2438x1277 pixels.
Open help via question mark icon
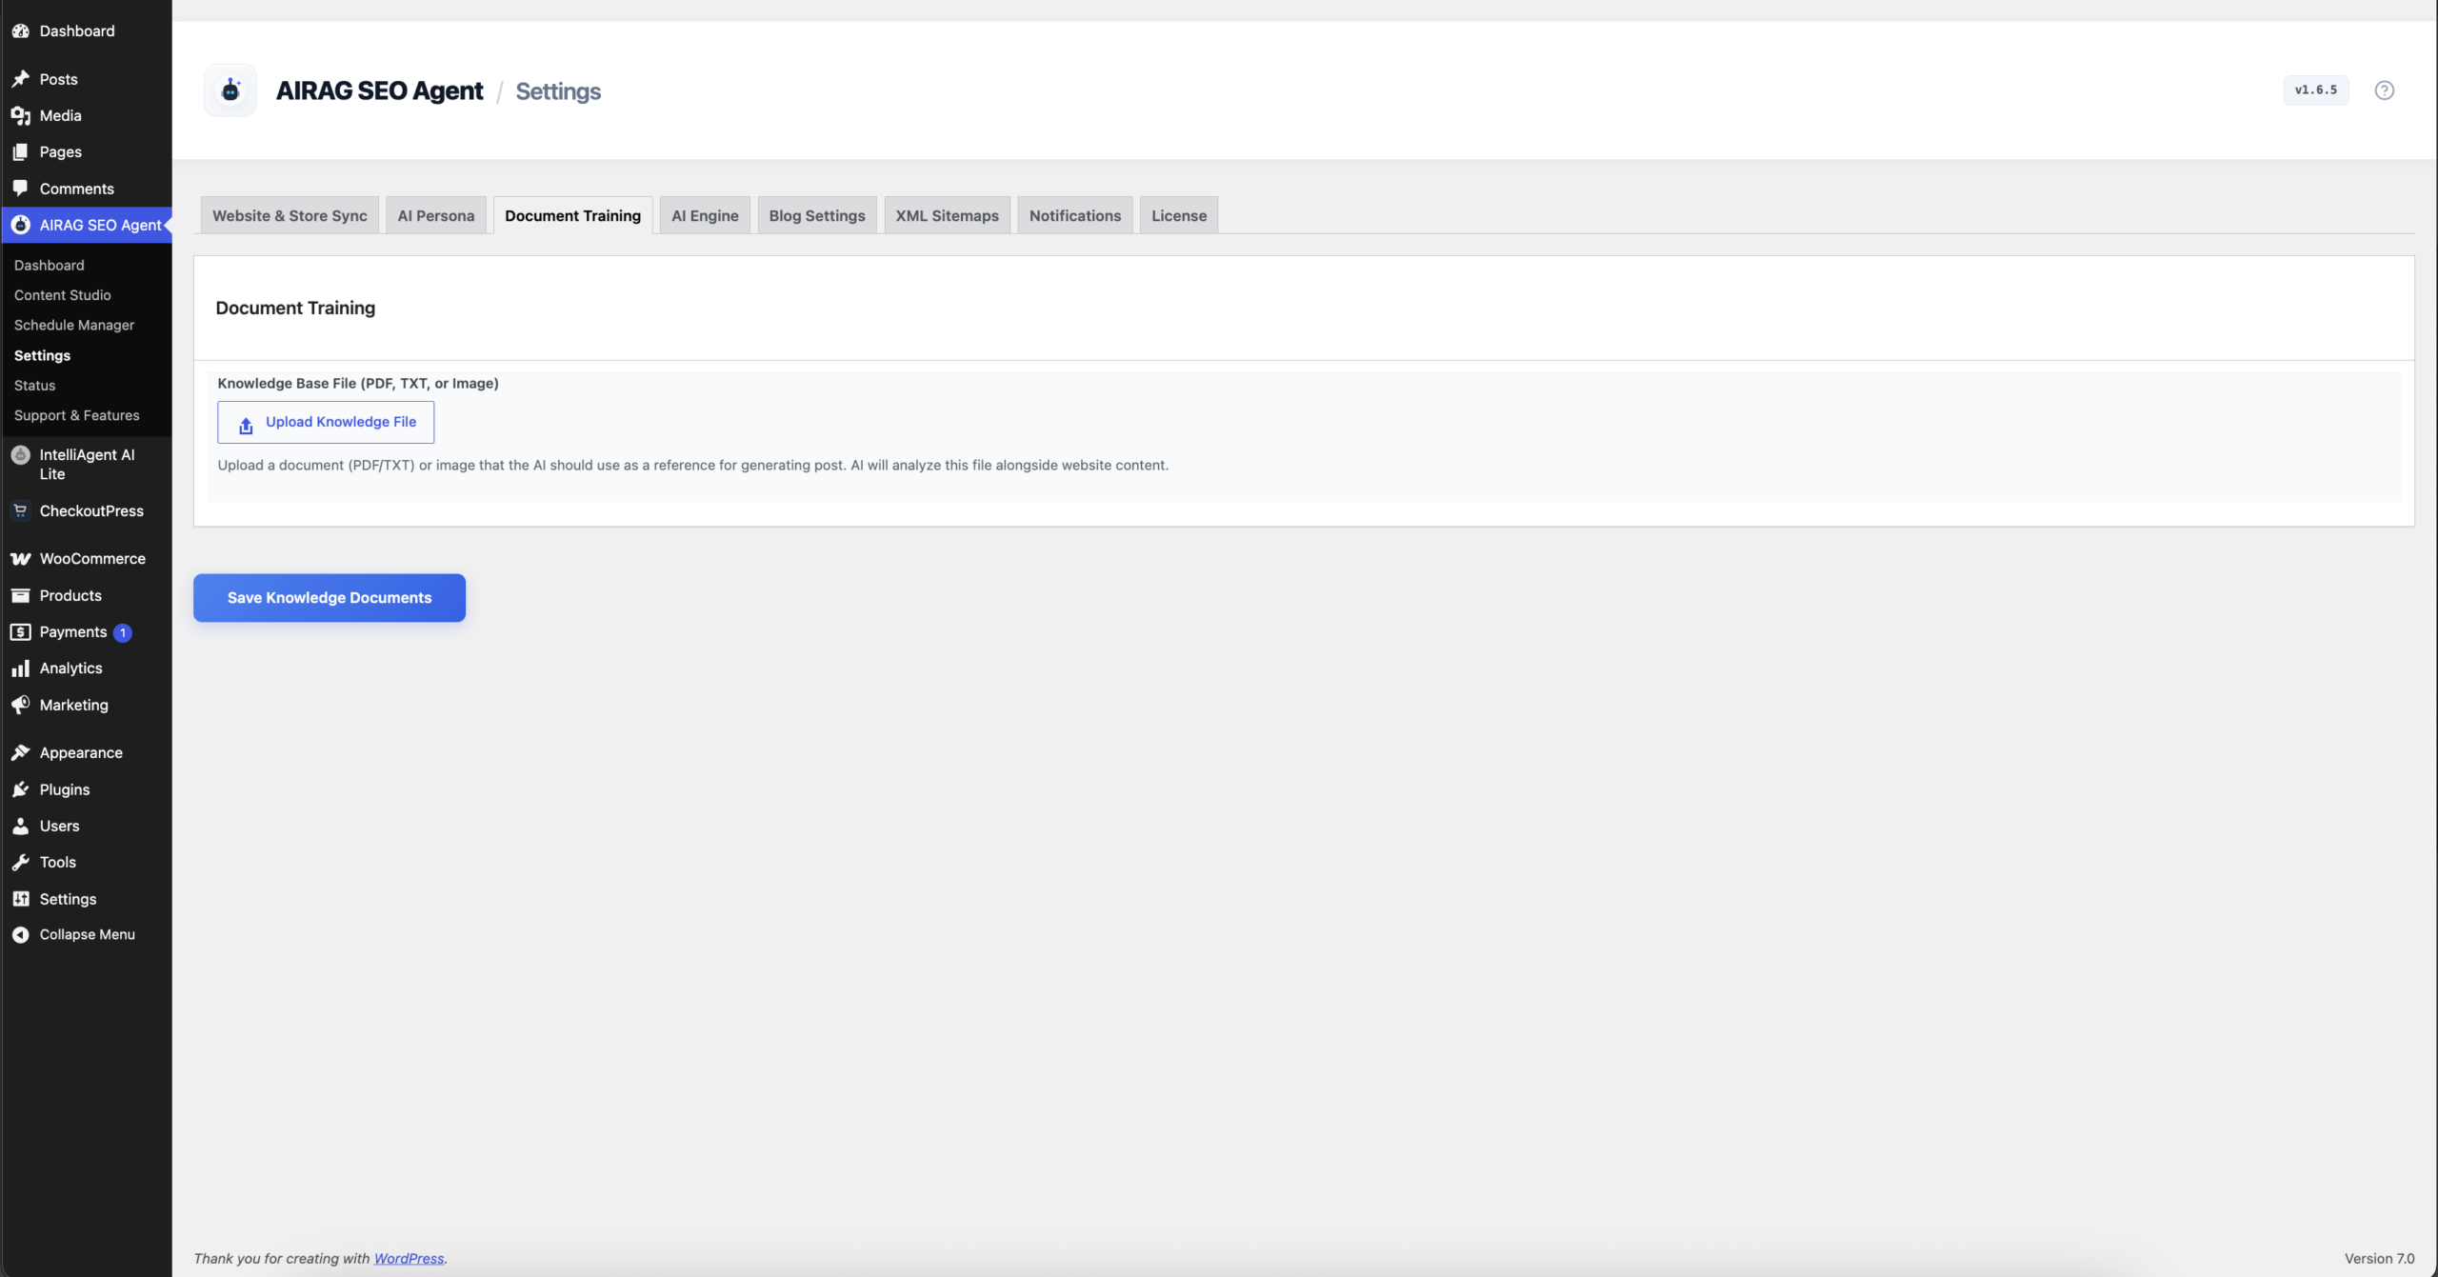coord(2384,90)
